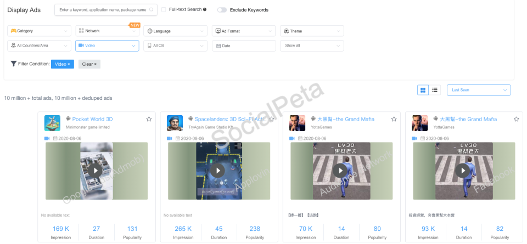This screenshot has width=527, height=244.
Task: Click the Full-text Search help icon
Action: tap(205, 10)
